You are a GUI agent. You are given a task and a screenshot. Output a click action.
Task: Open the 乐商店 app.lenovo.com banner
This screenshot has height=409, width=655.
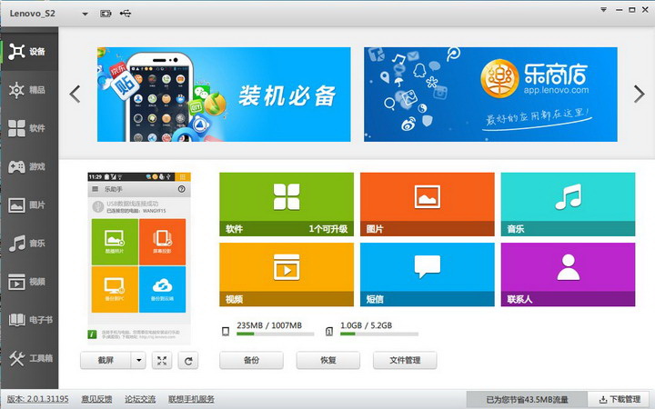click(490, 95)
